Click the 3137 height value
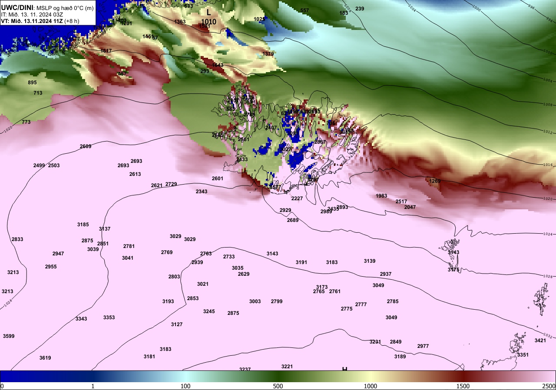 tap(105, 229)
